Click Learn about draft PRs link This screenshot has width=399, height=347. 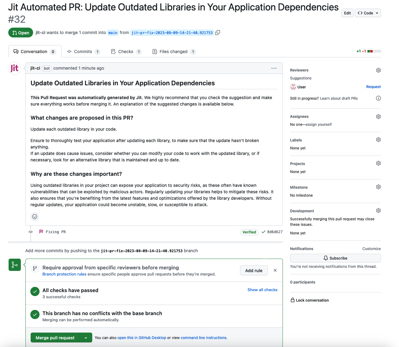tap(339, 98)
